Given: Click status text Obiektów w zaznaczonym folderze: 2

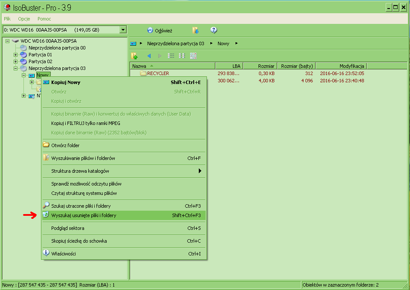Looking at the screenshot, I should tap(340, 285).
